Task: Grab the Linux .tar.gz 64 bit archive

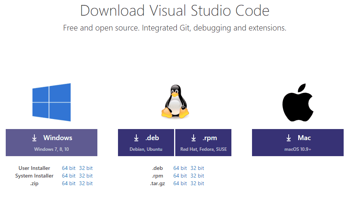Action: tap(180, 183)
